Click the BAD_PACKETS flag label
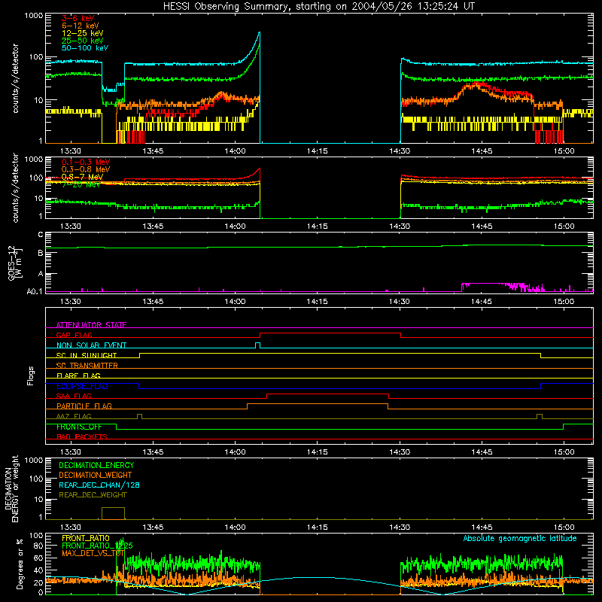 (82, 436)
